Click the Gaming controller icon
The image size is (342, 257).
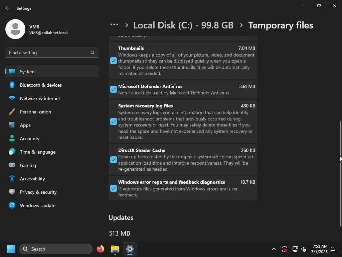[12, 165]
